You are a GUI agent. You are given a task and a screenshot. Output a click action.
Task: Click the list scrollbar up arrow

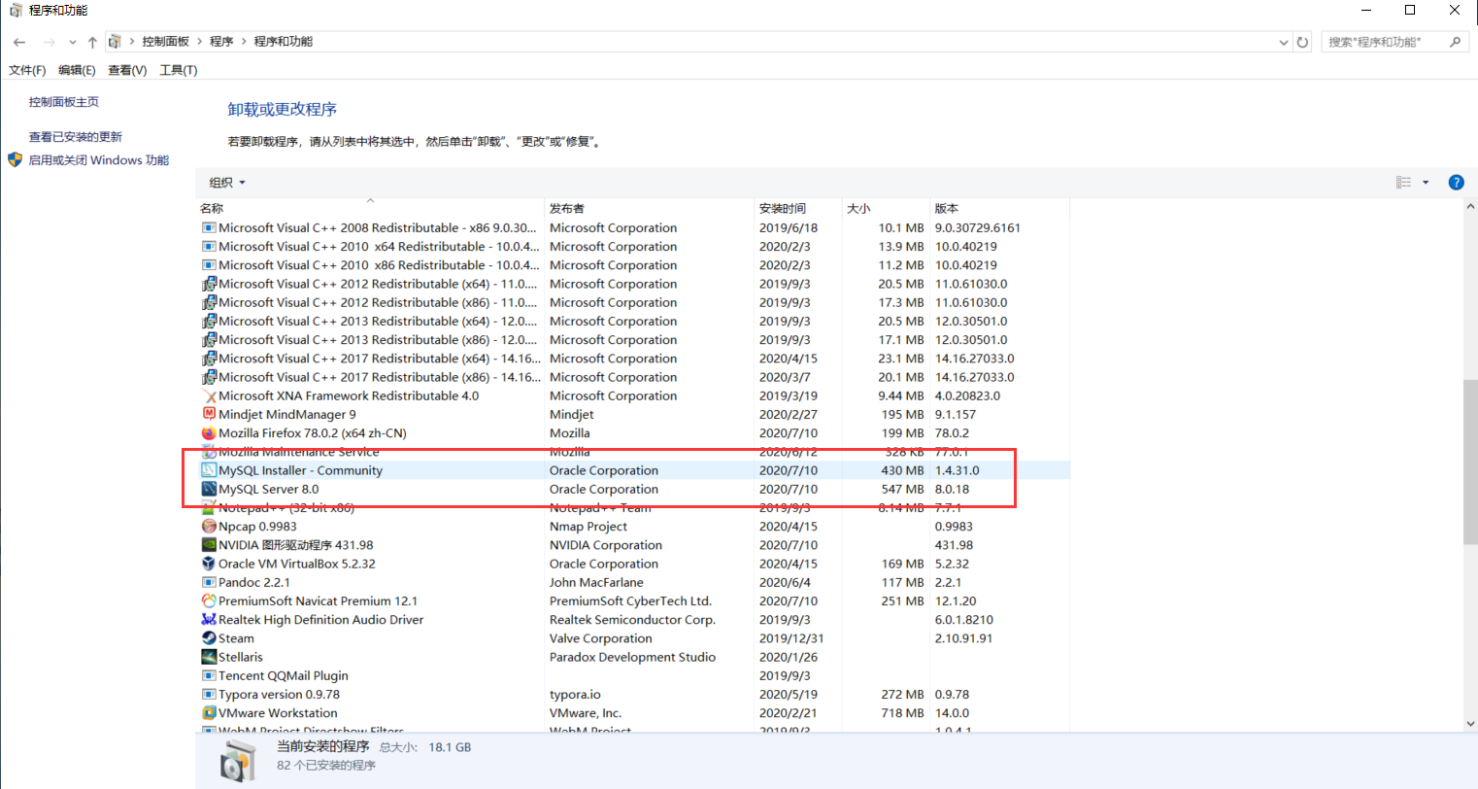pos(1469,207)
